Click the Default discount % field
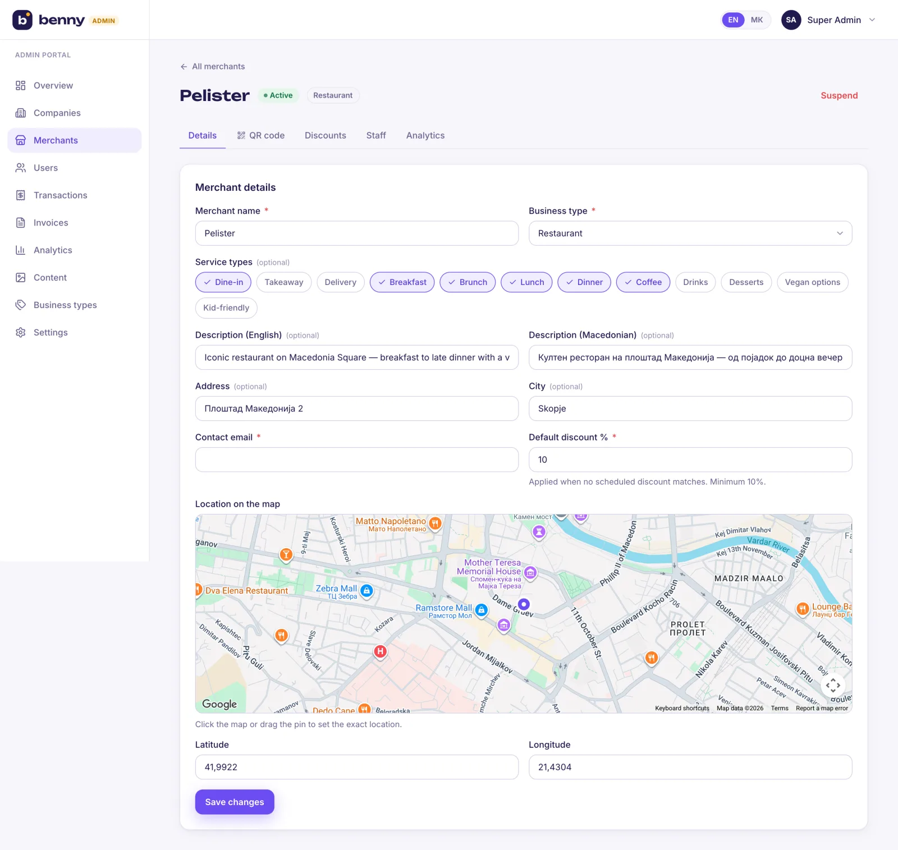Image resolution: width=898 pixels, height=850 pixels. (x=690, y=460)
